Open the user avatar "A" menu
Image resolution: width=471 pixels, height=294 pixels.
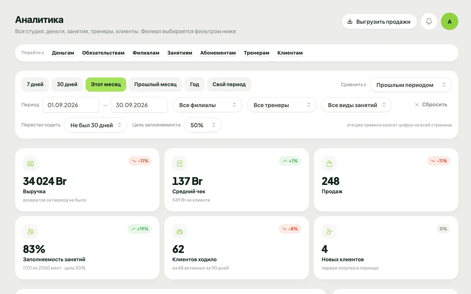click(x=450, y=21)
